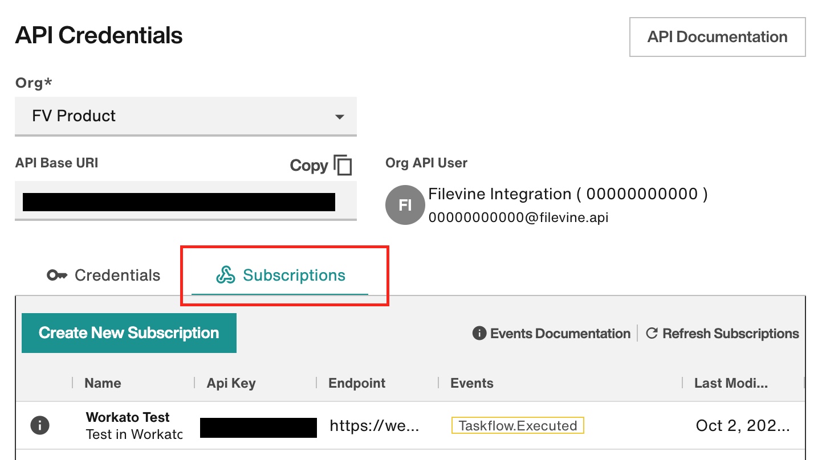822x460 pixels.
Task: Click the FI avatar of the Org API User
Action: pos(405,205)
